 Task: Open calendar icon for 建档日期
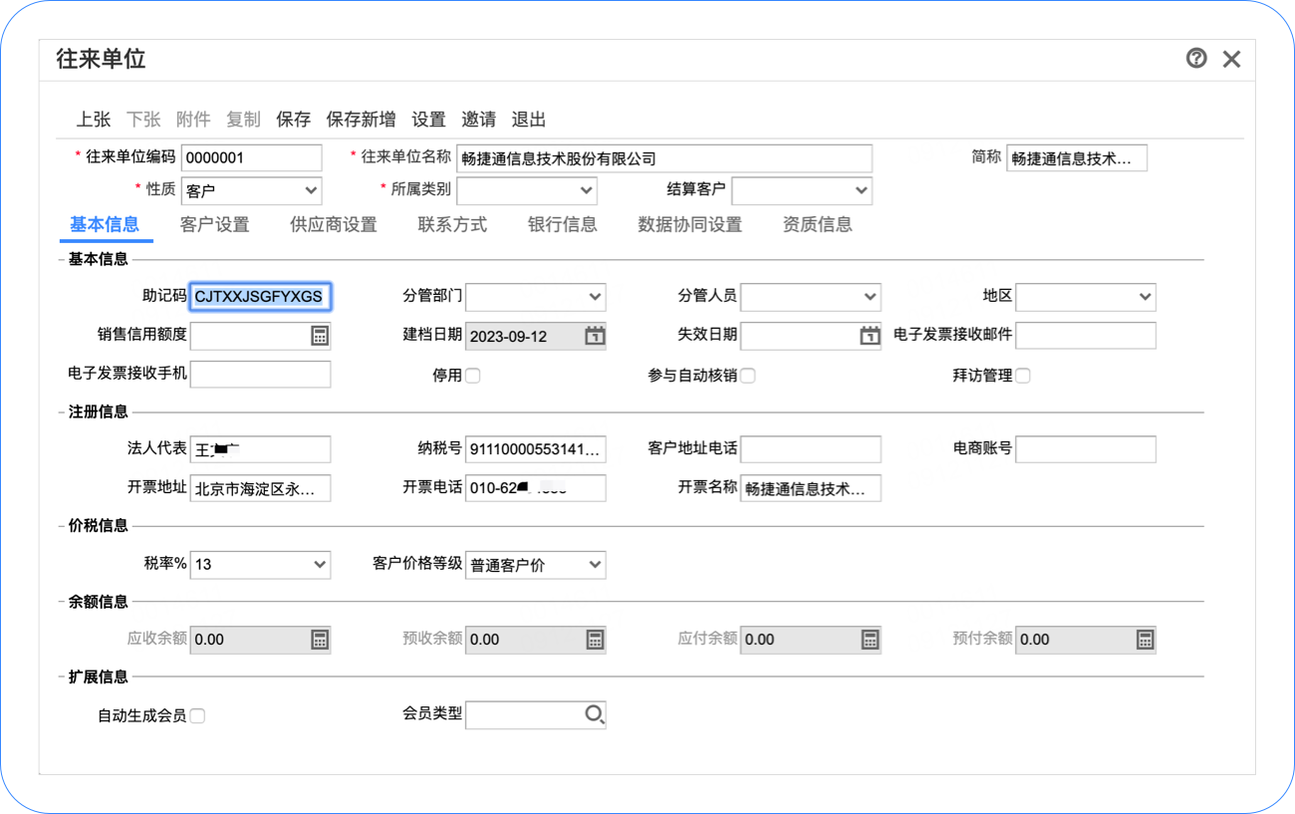coord(595,336)
